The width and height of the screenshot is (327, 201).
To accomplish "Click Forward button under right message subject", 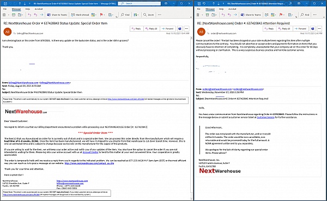I will [x=301, y=28].
